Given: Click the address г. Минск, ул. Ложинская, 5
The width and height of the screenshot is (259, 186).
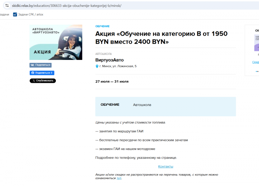Looking at the screenshot, I should 118,66.
